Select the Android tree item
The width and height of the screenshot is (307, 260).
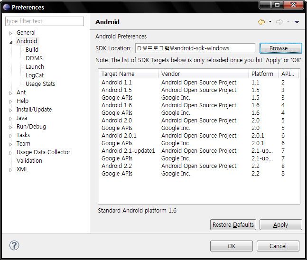coord(27,41)
